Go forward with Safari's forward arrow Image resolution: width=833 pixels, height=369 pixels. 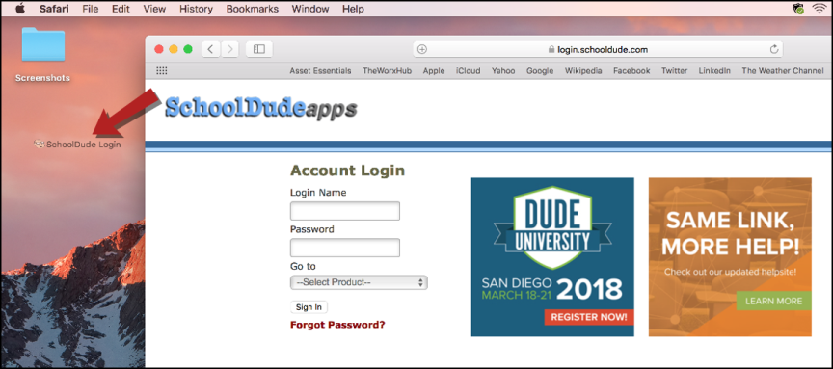229,49
